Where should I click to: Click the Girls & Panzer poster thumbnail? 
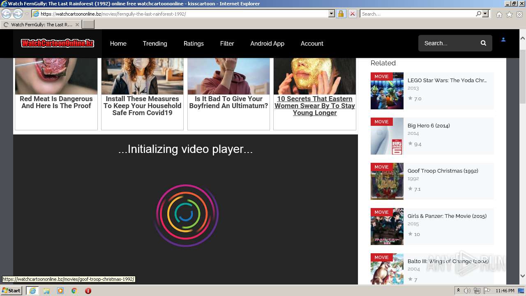coord(387,227)
